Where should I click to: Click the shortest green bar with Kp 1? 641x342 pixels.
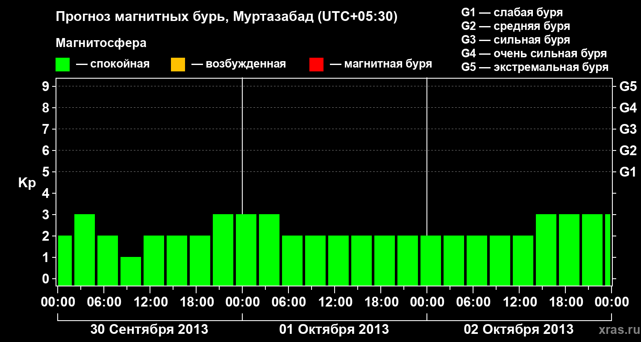pyautogui.click(x=131, y=271)
